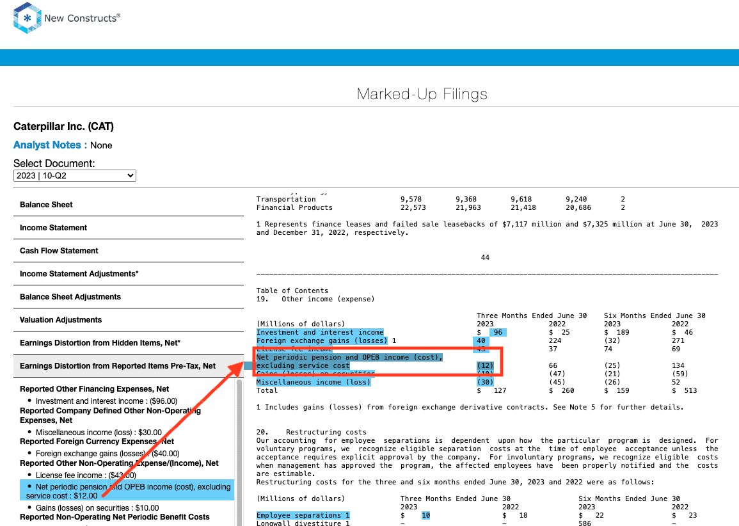The image size is (739, 526).
Task: Click the New Constructs brand name text
Action: click(x=82, y=18)
